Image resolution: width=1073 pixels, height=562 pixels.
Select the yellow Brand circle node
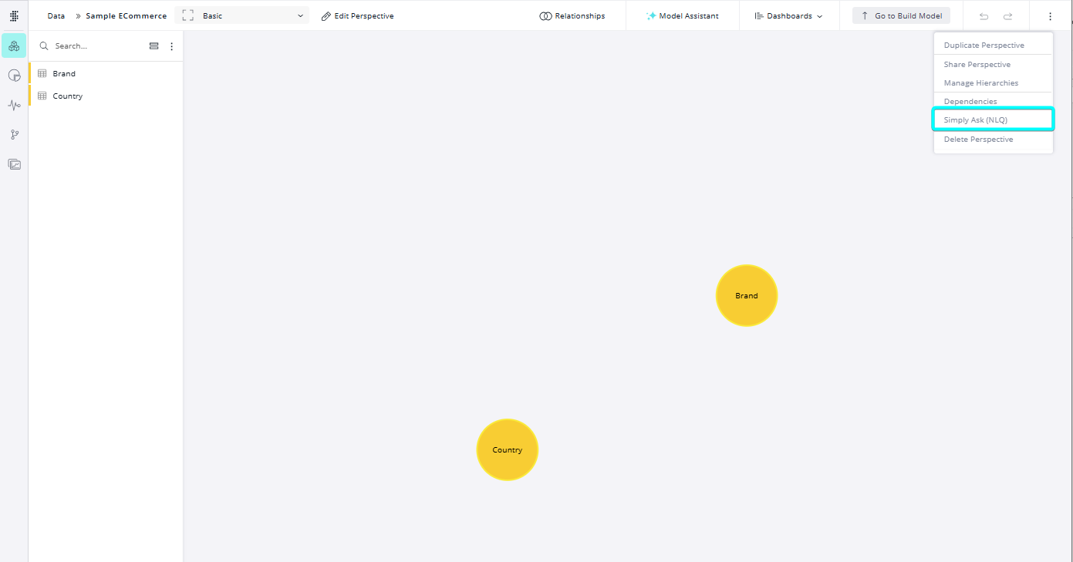[x=746, y=296]
